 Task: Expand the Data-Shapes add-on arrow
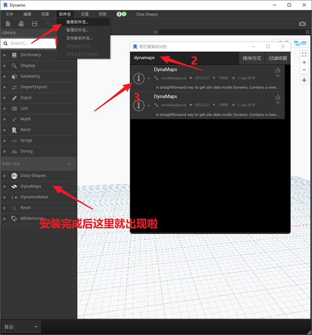[5, 176]
